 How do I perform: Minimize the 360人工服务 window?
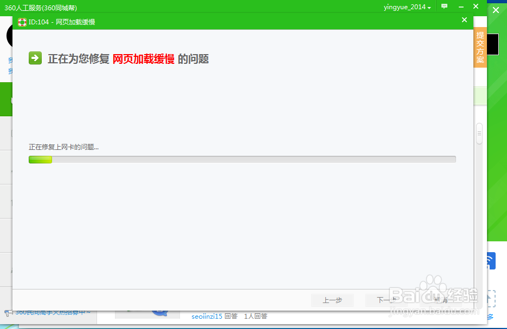point(461,7)
